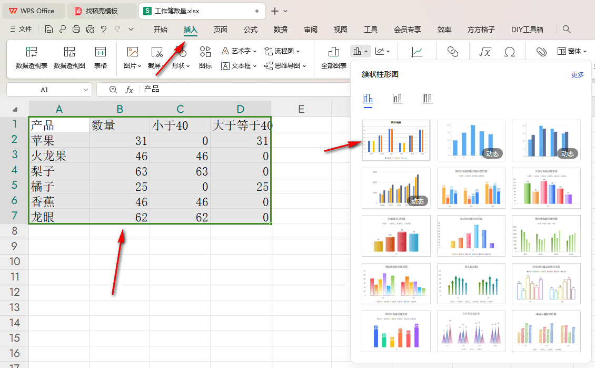
Task: Click the zoom magnifier in formula bar
Action: click(x=113, y=90)
